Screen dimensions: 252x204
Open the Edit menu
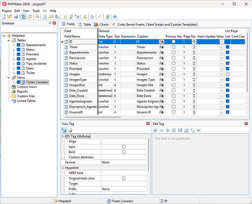coord(17,11)
